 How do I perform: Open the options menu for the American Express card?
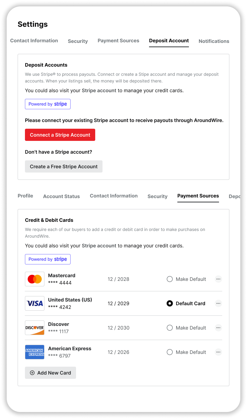point(218,352)
